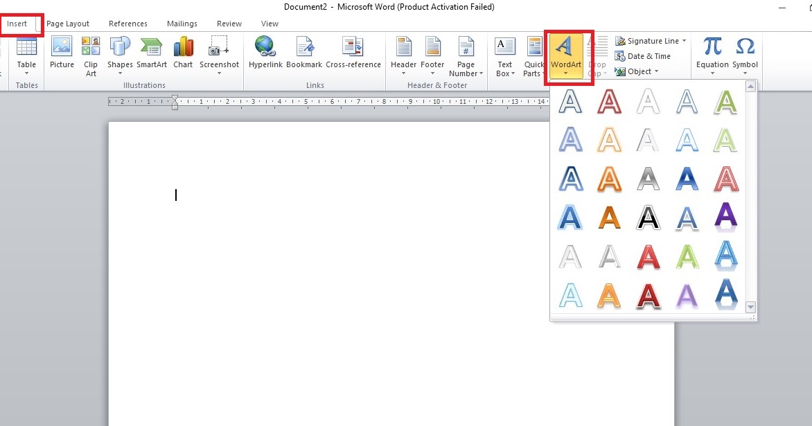Open the View tab
Screen dimensions: 812x426
tap(270, 24)
